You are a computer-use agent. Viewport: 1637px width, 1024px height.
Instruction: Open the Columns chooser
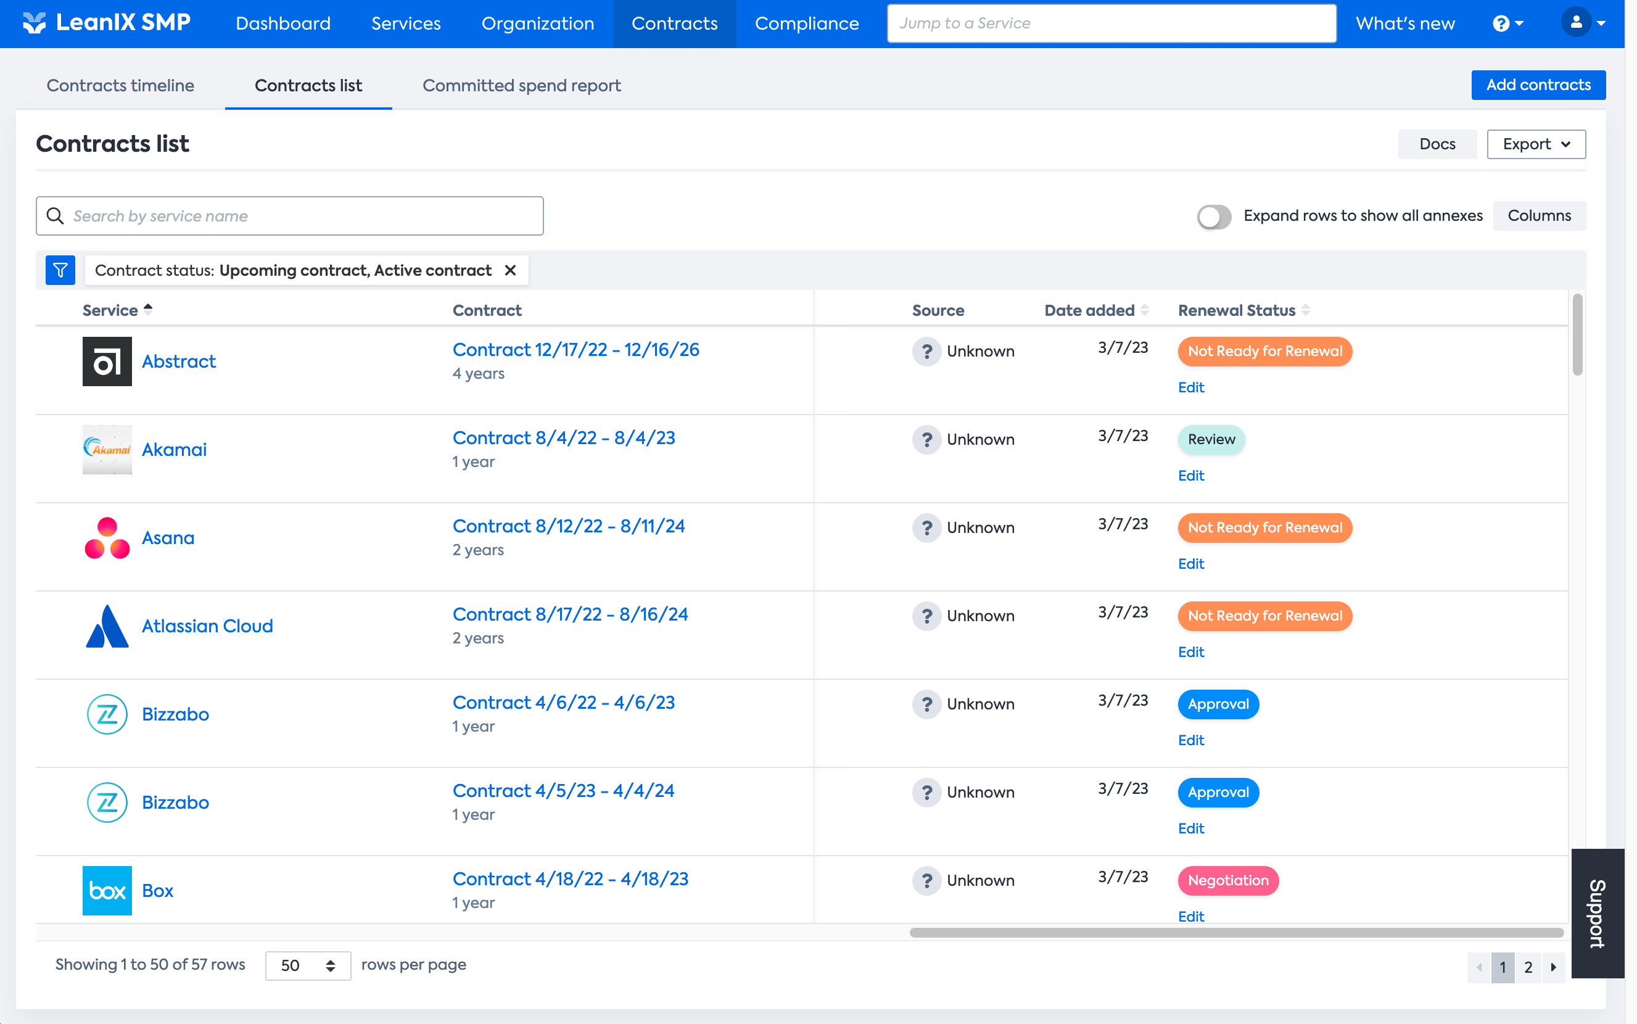click(x=1538, y=216)
